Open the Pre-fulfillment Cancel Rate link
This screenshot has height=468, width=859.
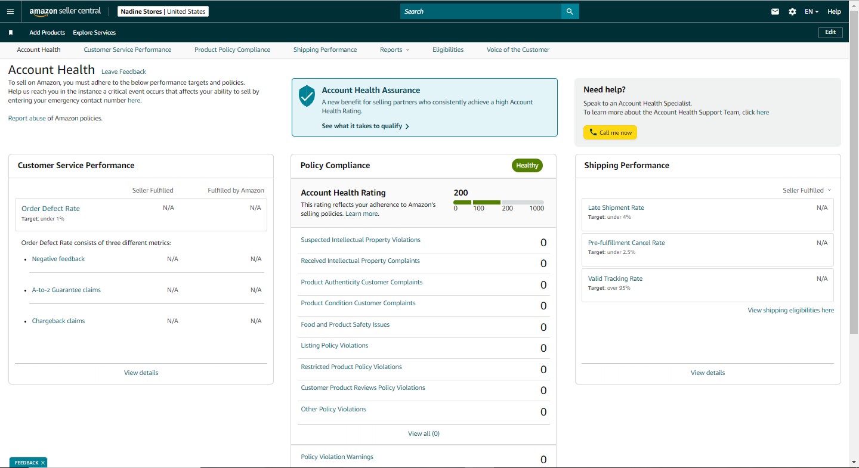[626, 243]
